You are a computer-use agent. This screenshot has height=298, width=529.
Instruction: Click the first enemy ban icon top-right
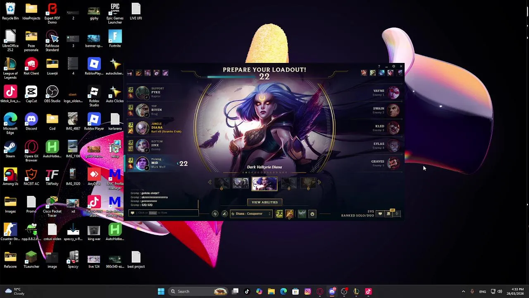click(x=364, y=73)
